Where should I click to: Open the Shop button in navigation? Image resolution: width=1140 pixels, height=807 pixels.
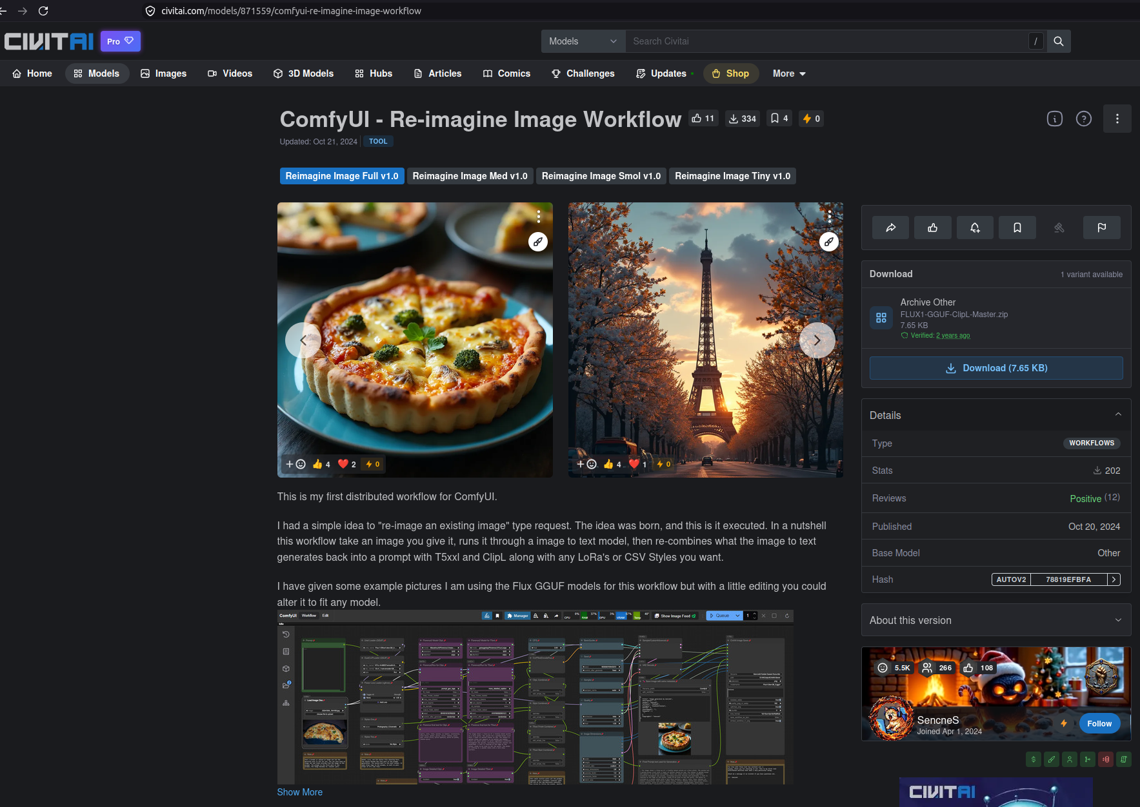[x=730, y=73]
